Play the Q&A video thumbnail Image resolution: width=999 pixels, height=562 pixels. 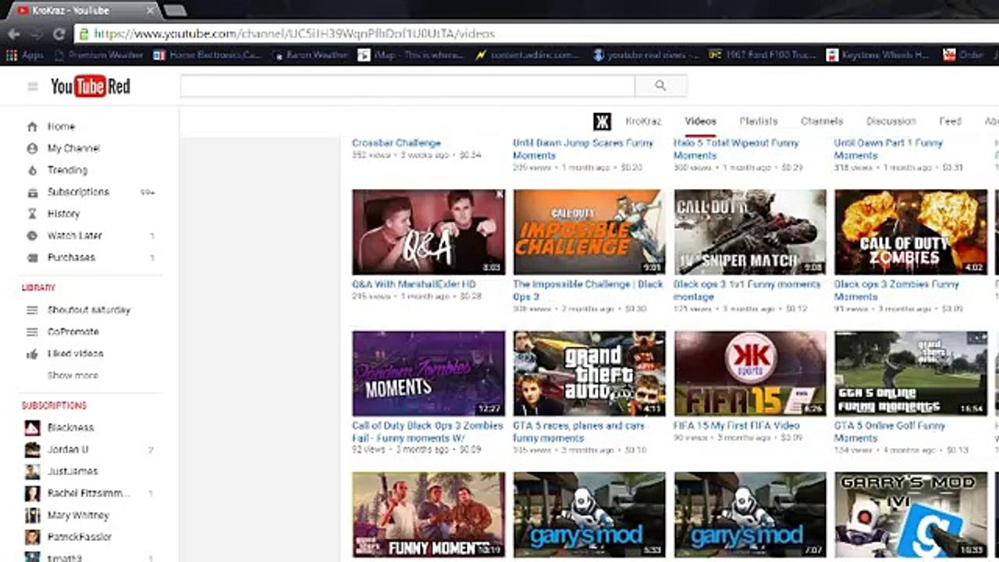pos(428,232)
